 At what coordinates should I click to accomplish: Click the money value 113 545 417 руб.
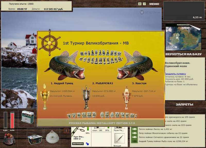[53, 9]
